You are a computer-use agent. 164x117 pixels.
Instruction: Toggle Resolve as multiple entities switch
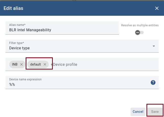coord(139,32)
